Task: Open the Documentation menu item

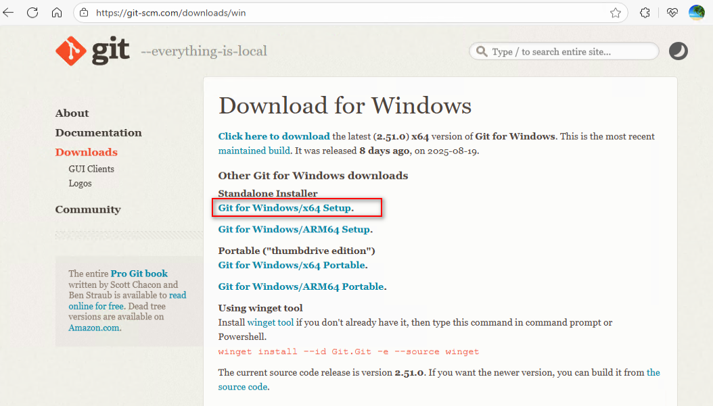Action: tap(98, 132)
